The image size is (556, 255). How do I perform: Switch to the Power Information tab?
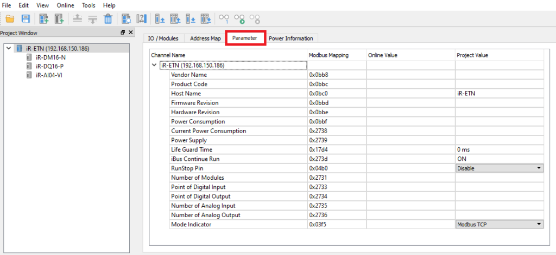(291, 38)
